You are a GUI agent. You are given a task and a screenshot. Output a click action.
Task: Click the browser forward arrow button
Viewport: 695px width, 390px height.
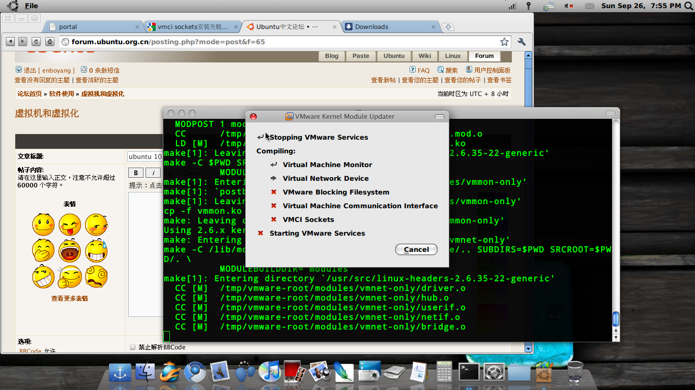pyautogui.click(x=23, y=42)
